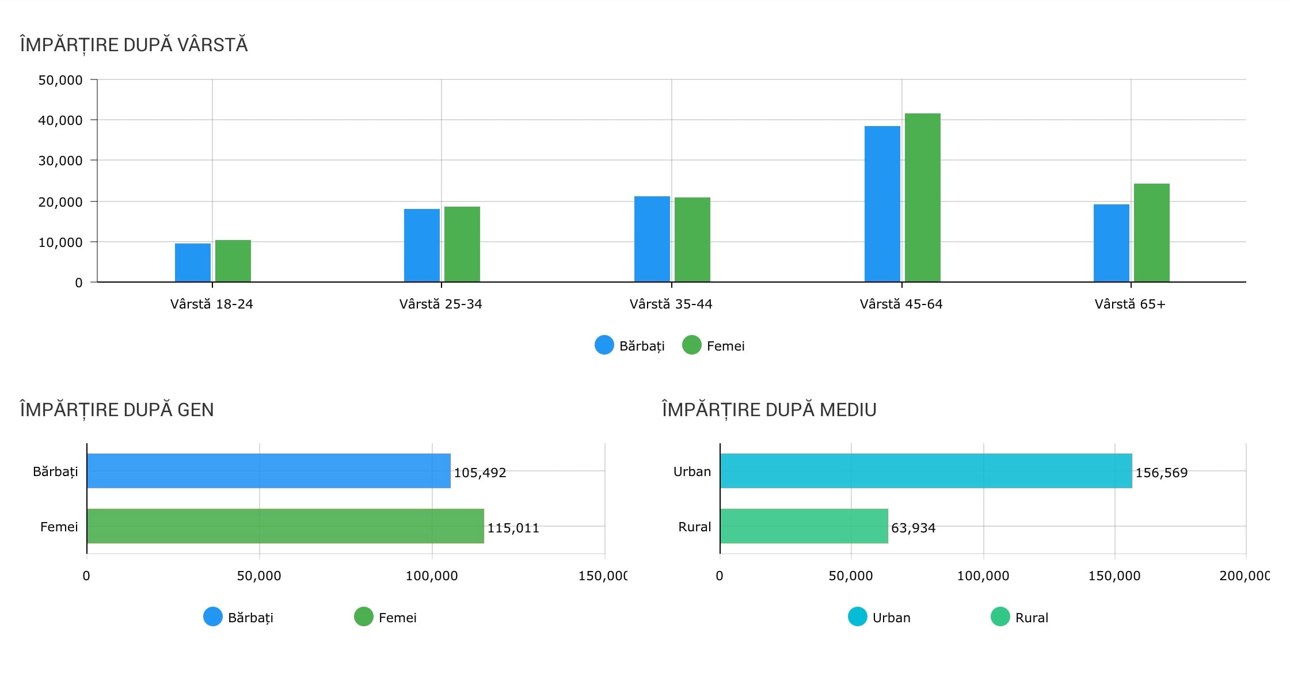Click blue Bărbați bar for Vârstă 18-24

pos(193,262)
